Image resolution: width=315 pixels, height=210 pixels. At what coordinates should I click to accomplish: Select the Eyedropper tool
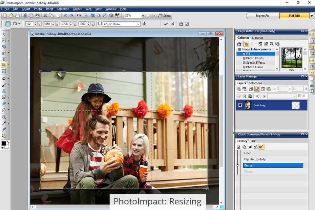coord(4,123)
